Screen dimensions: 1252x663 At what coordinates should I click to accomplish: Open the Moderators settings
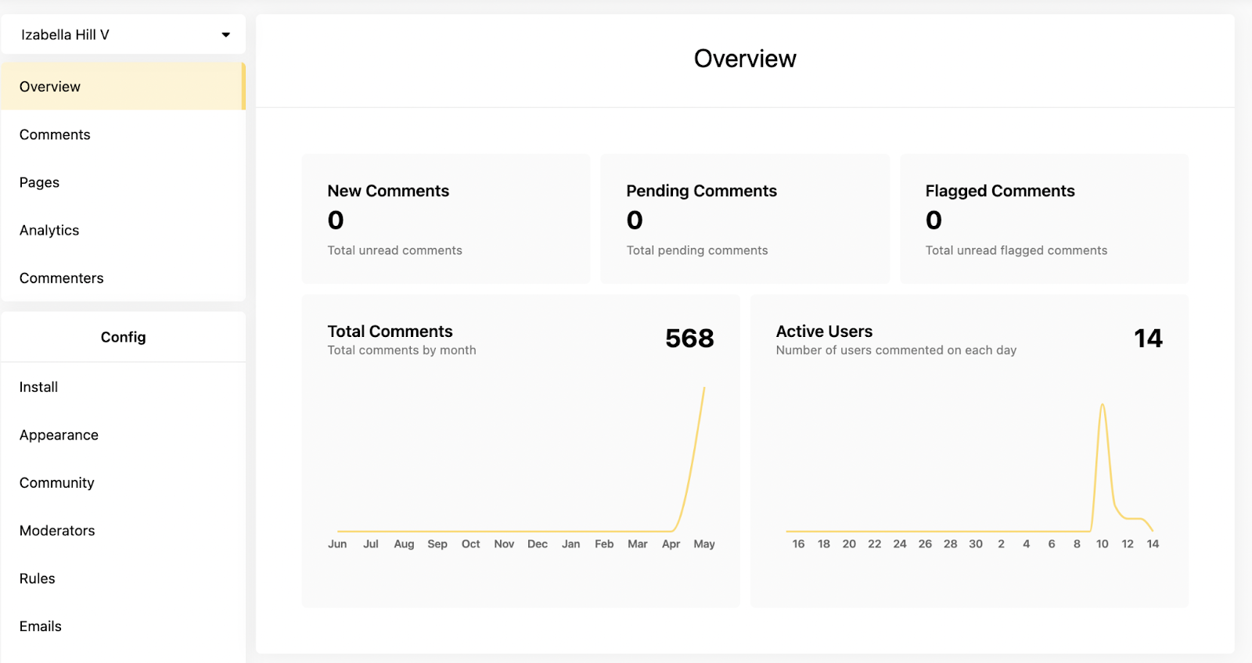pos(124,530)
